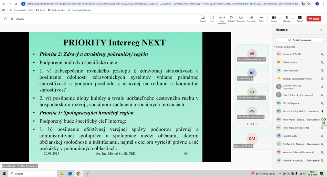
Task: Open Google Chrome from the Windows taskbar
Action: [78, 174]
